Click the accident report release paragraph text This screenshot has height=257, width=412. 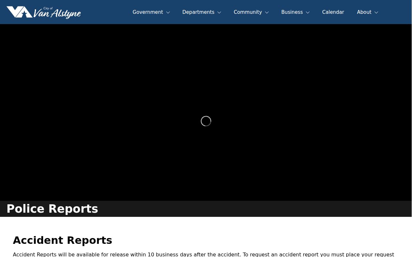coord(203,254)
